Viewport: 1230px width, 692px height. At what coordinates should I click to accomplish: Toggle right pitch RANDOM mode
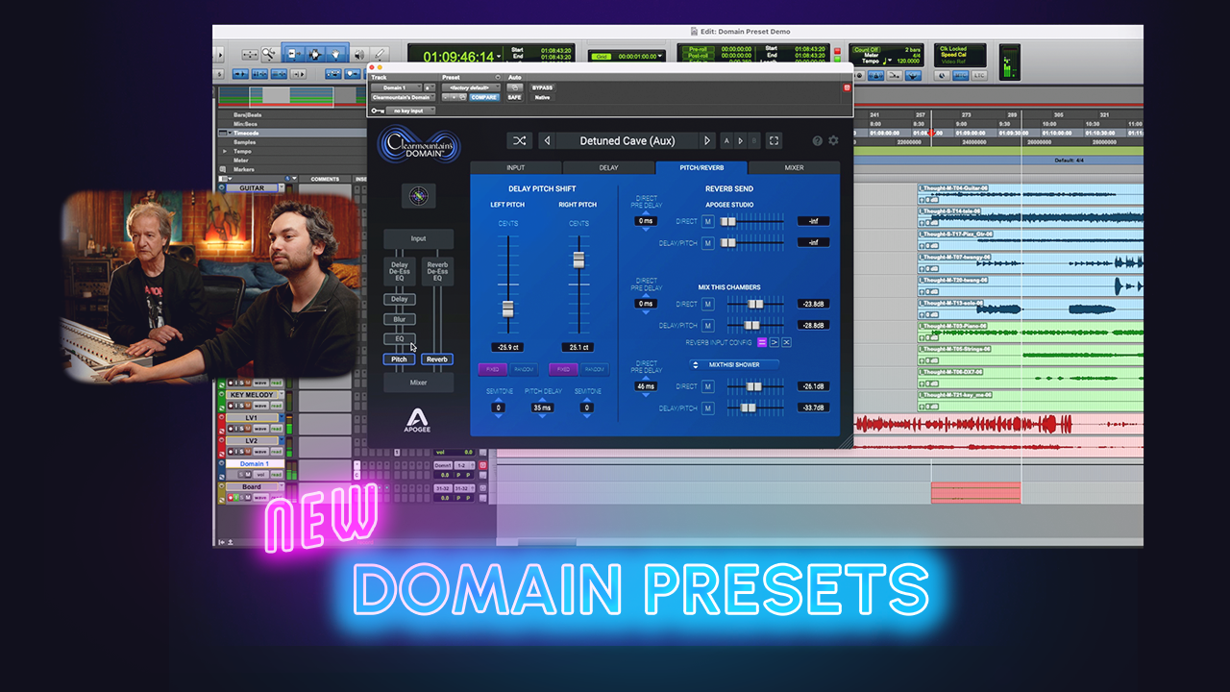(x=595, y=369)
